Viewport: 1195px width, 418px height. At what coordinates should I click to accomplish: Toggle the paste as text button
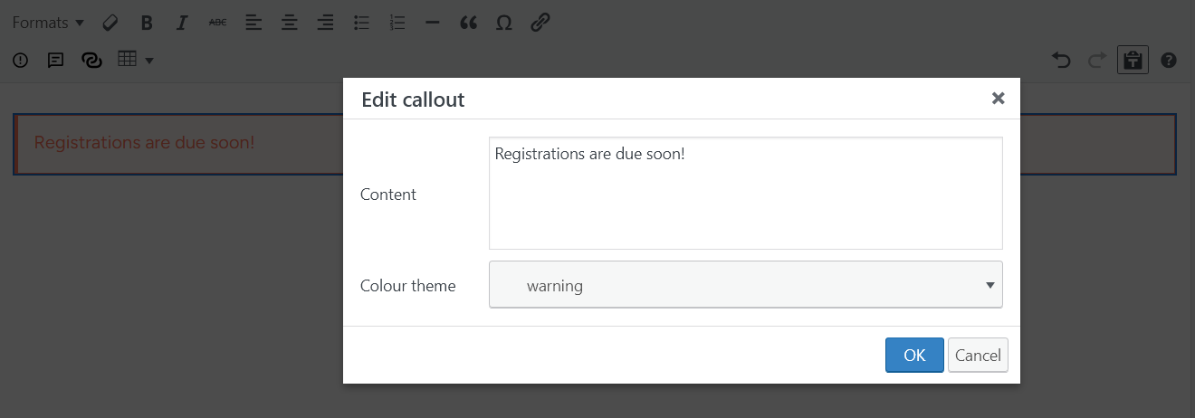tap(1133, 61)
